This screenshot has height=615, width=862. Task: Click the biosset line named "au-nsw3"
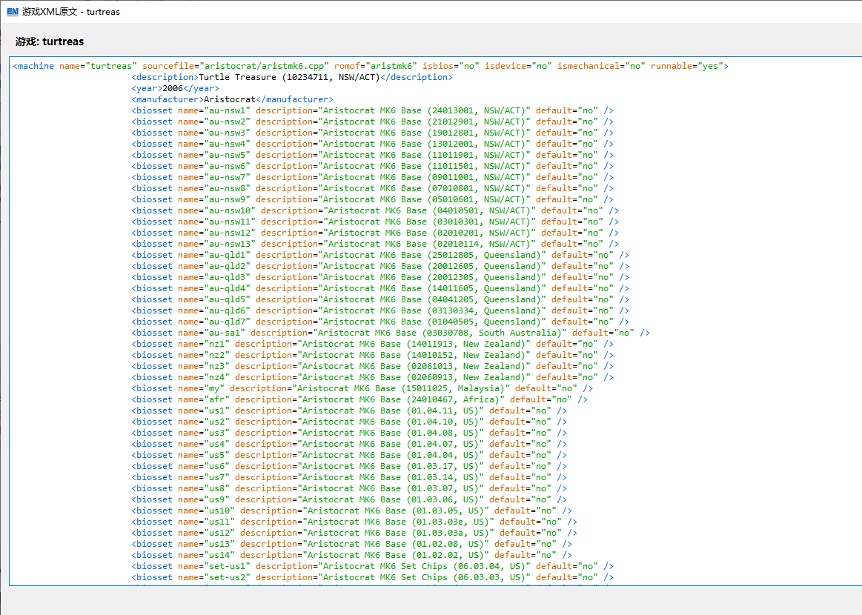pyautogui.click(x=373, y=133)
